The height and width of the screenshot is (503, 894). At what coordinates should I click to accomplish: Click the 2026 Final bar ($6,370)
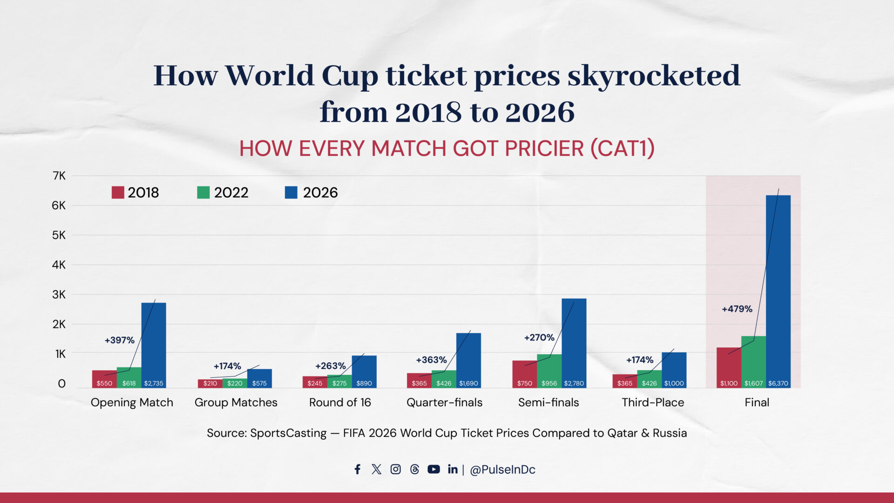[778, 289]
